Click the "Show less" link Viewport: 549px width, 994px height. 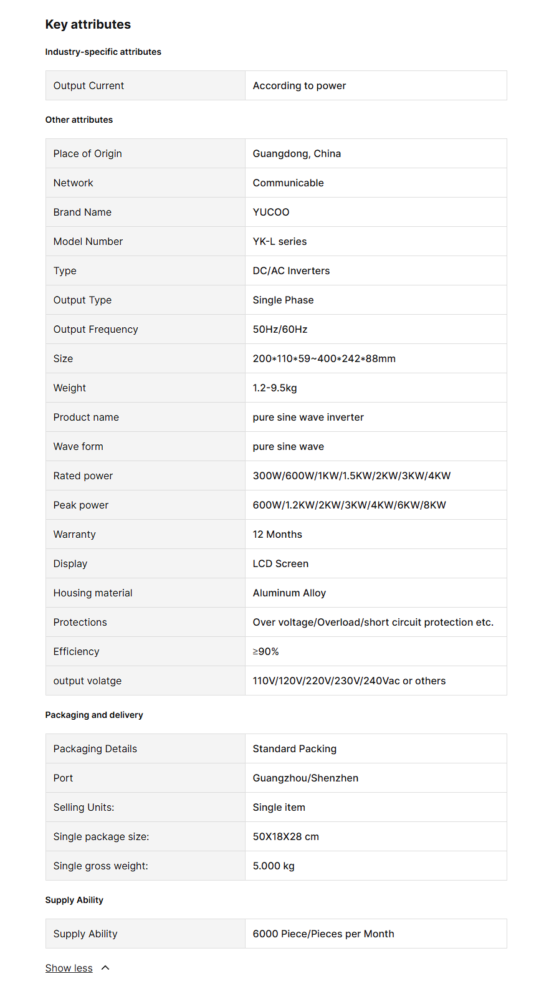69,968
